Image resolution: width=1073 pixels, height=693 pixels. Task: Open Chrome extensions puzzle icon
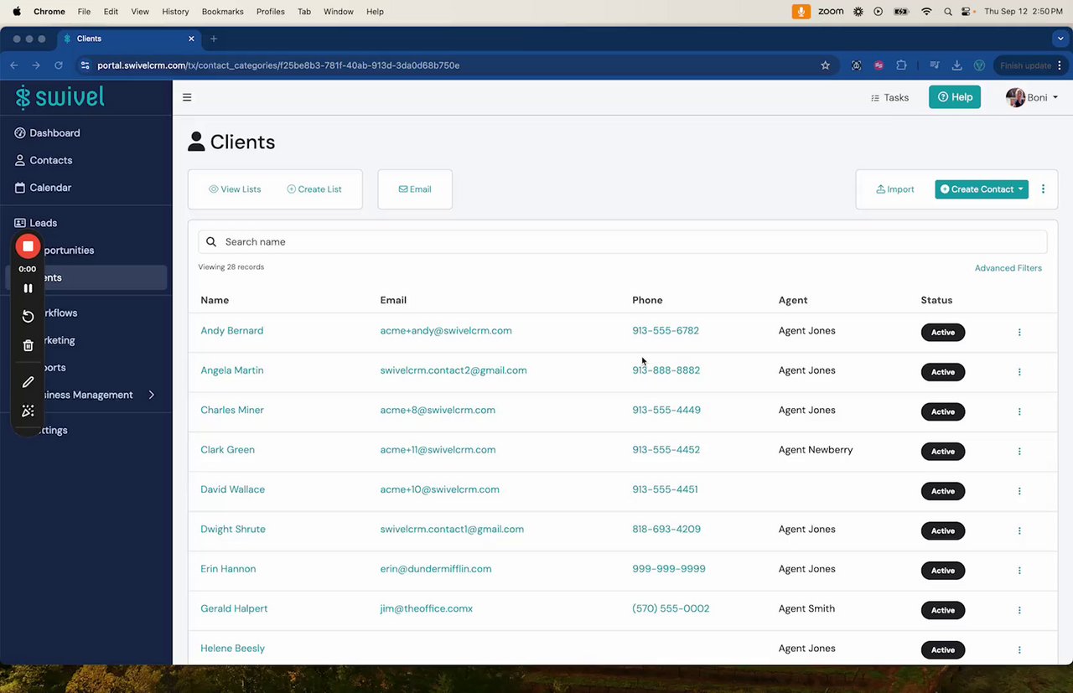coord(901,65)
